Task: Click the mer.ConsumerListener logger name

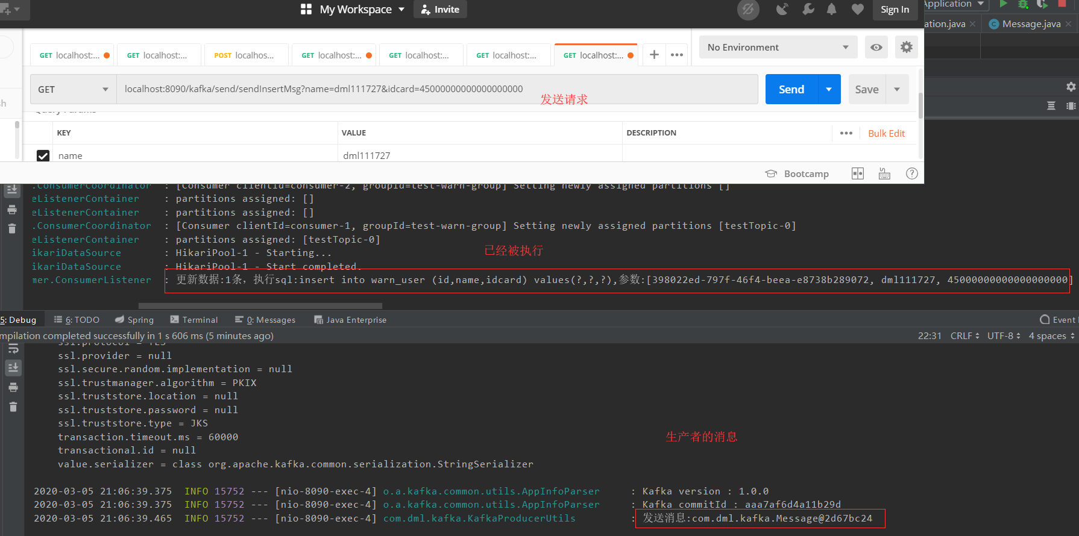Action: pos(92,280)
